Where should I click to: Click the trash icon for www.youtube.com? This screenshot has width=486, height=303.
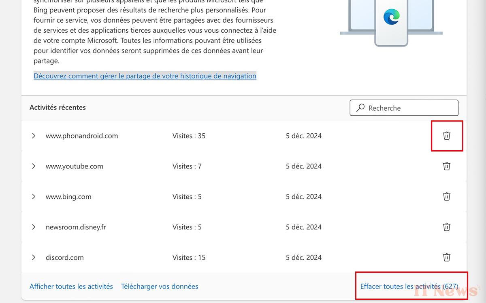click(x=446, y=166)
